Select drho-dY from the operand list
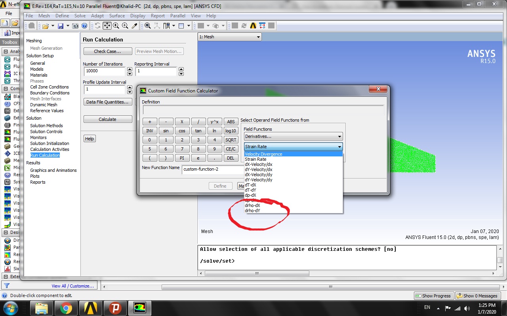 pos(253,210)
